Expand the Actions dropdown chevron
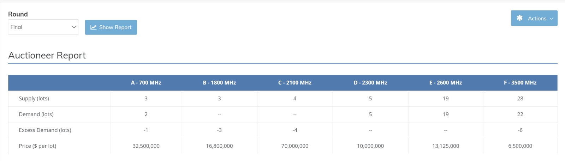The width and height of the screenshot is (565, 161). (x=551, y=19)
